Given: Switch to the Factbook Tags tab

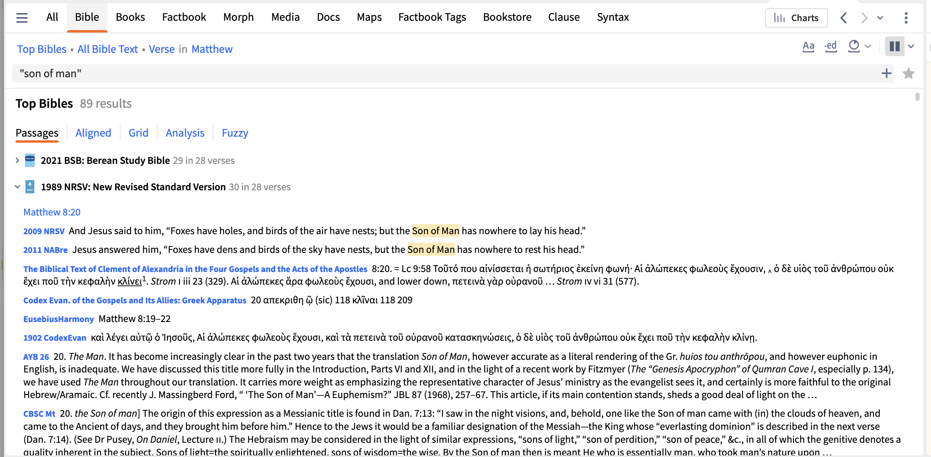Looking at the screenshot, I should 432,17.
